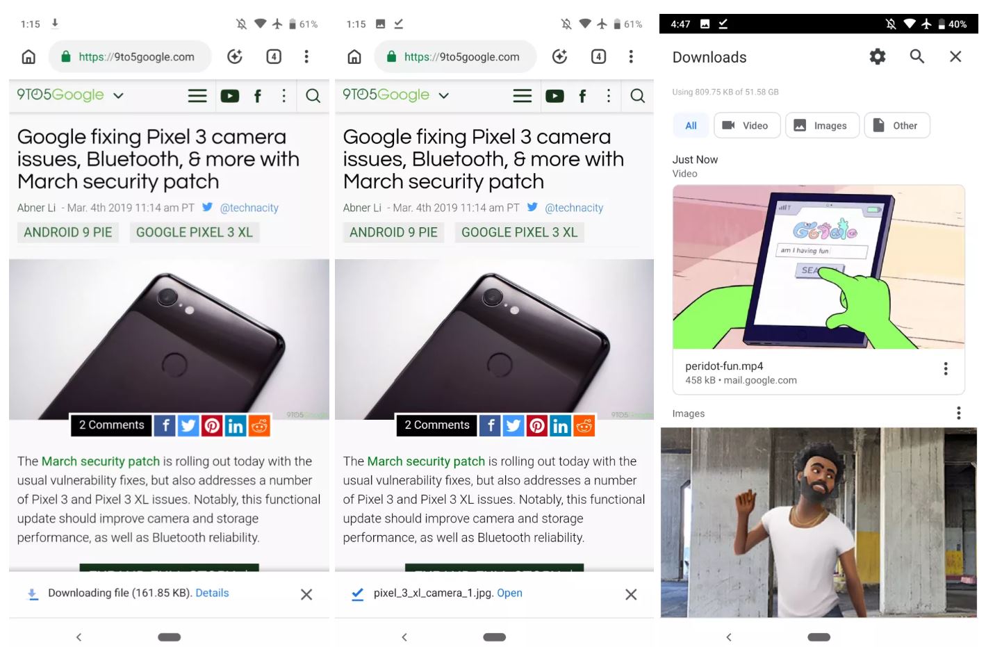The height and width of the screenshot is (647, 986).
Task: Tap the download-complete checkmark icon beside pixel_3_xl_camera_1.jpg
Action: [x=358, y=594]
